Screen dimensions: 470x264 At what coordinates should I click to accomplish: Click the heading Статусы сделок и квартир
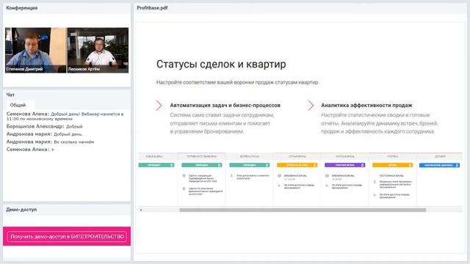tap(221, 64)
